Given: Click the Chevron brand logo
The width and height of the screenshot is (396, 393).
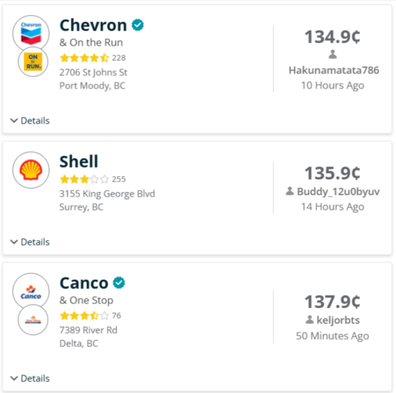Looking at the screenshot, I should 31,33.
